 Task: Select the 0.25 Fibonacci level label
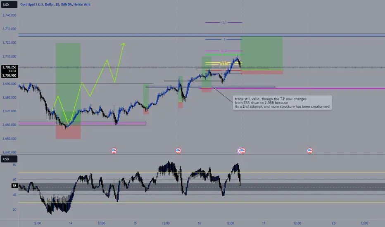pos(224,51)
